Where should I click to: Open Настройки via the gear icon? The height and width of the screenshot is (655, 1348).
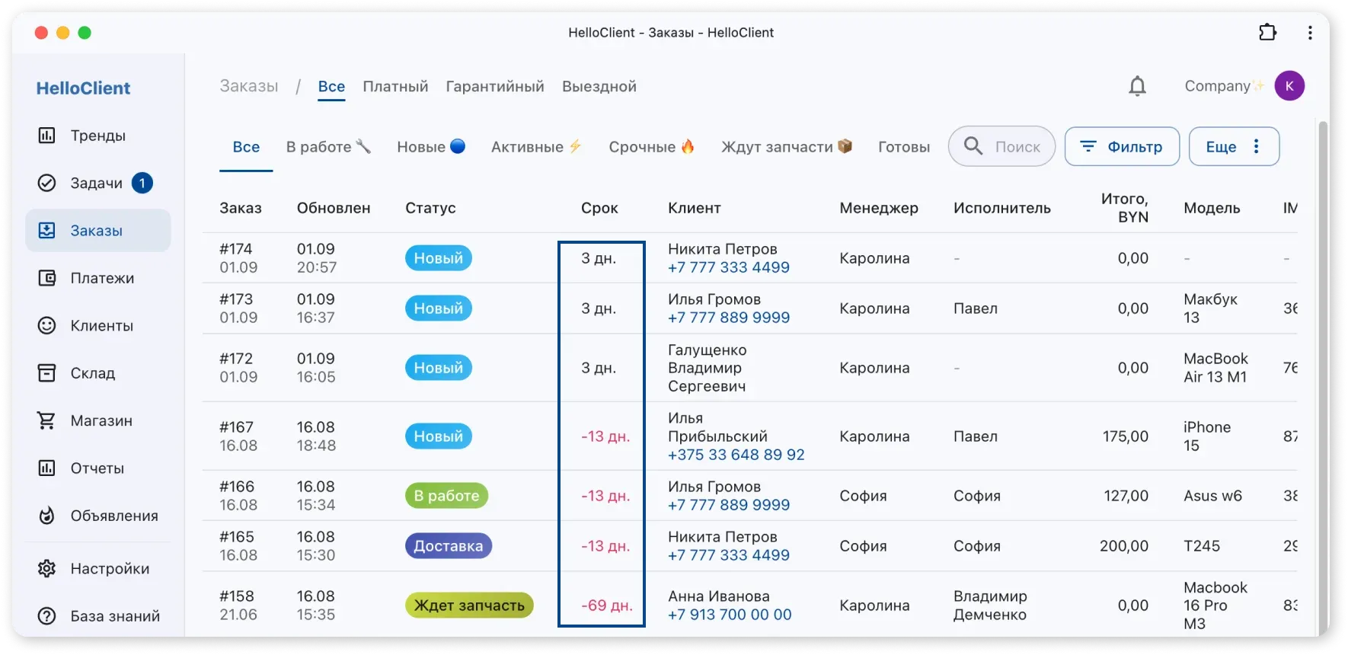coord(46,568)
